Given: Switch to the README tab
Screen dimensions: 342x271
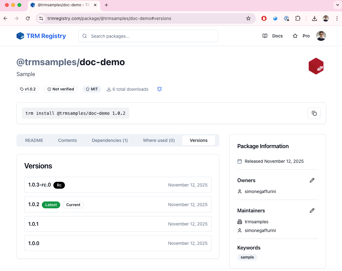Looking at the screenshot, I should (x=34, y=140).
